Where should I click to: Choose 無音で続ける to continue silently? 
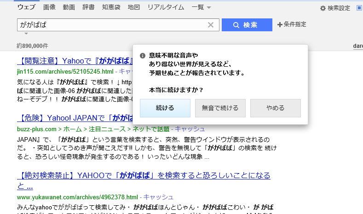[x=220, y=108]
